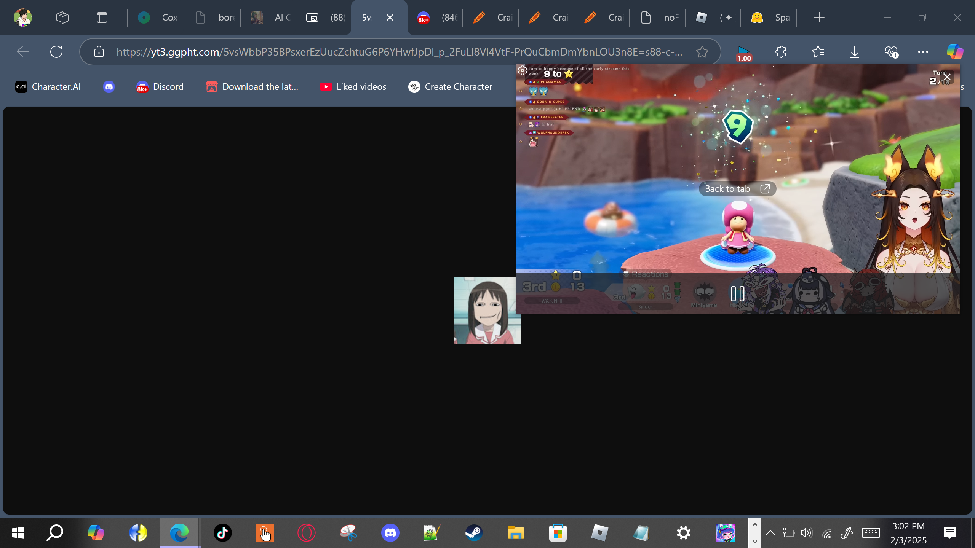The image size is (975, 548).
Task: Open the Character.AI bookmark
Action: pos(48,87)
